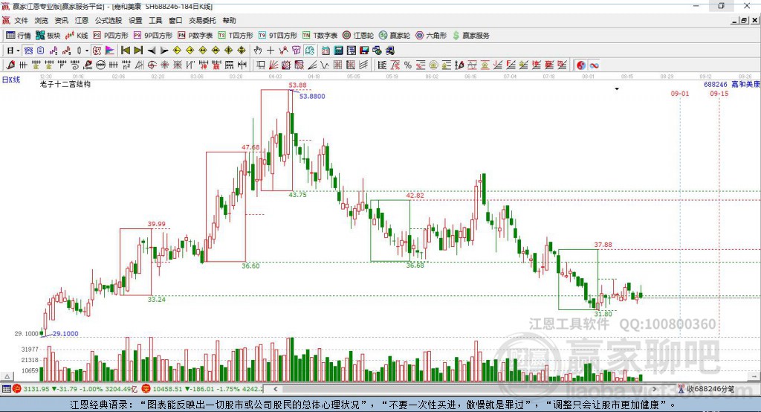Click the up triangle button at bottom-left
This screenshot has height=412, width=761.
click(7, 376)
